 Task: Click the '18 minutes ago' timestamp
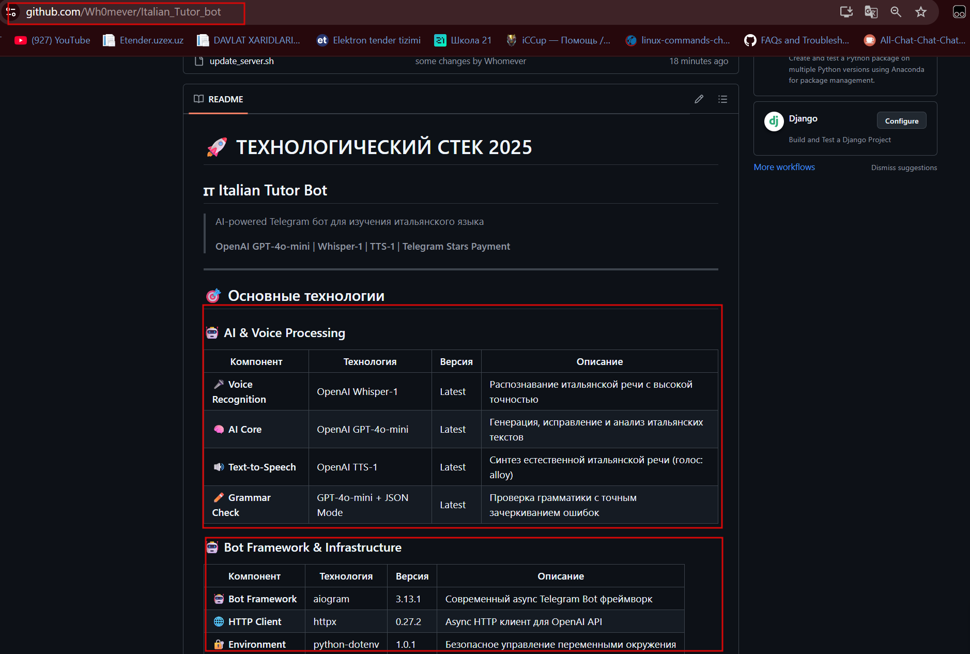699,61
